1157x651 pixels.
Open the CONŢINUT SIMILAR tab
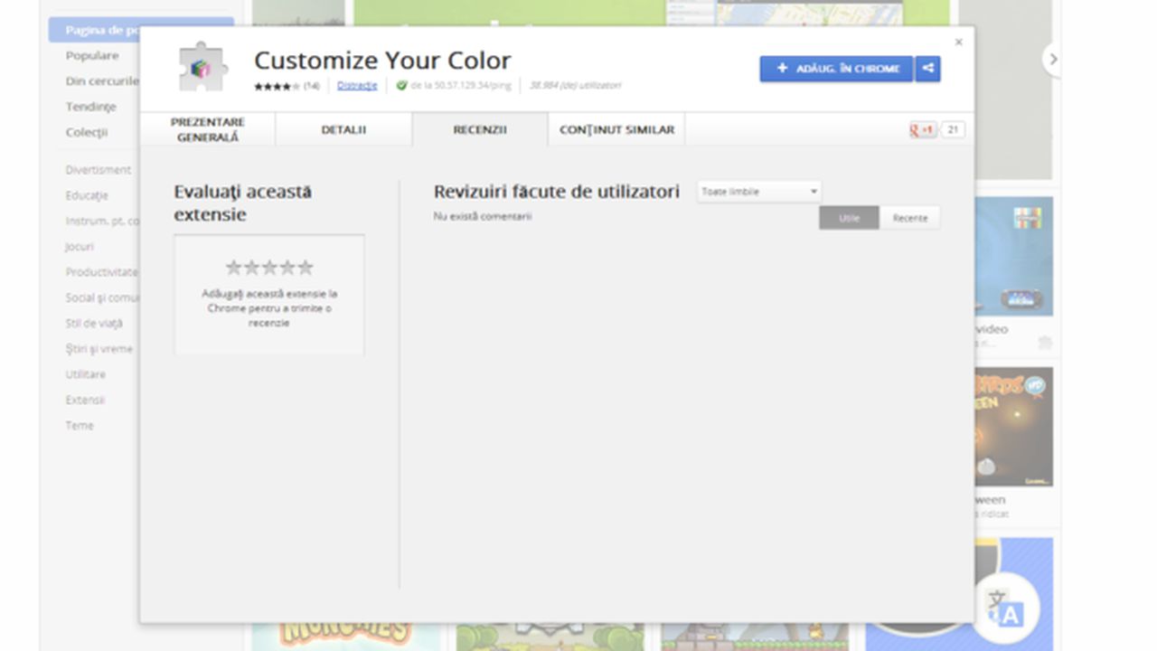[x=616, y=129]
